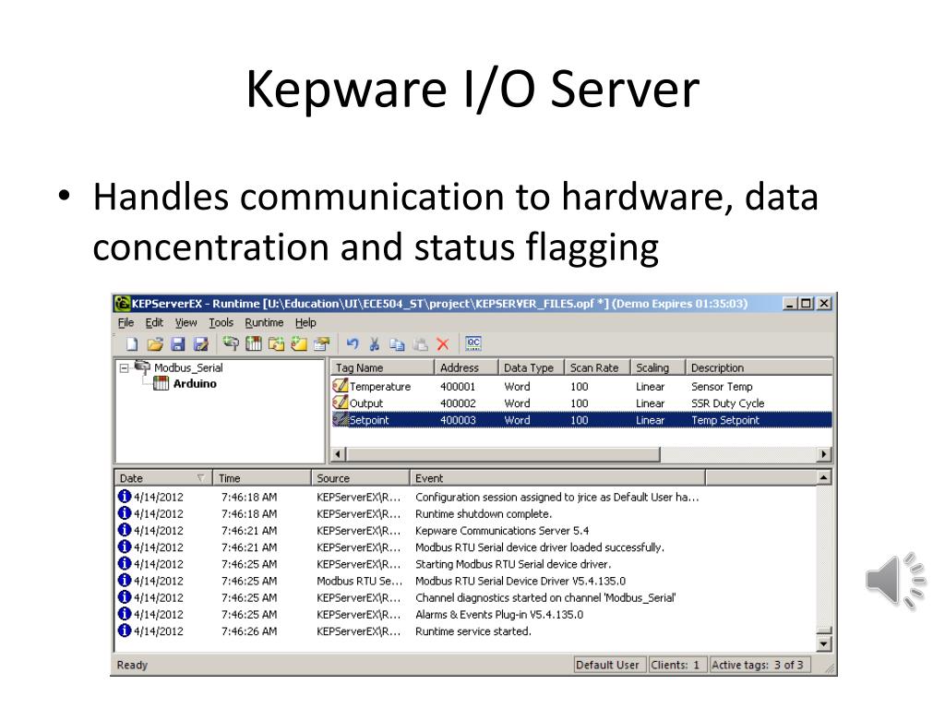Click the Paste toolbar icon
The width and height of the screenshot is (945, 709).
coord(420,343)
